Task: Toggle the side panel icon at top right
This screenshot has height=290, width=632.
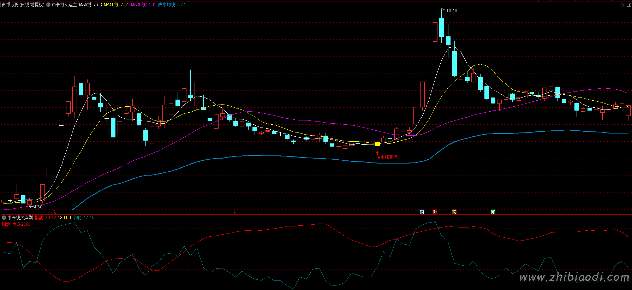Action: [628, 5]
